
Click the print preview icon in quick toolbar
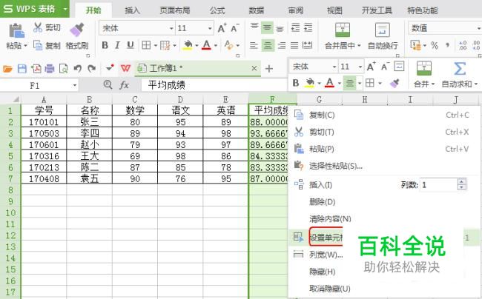click(63, 68)
